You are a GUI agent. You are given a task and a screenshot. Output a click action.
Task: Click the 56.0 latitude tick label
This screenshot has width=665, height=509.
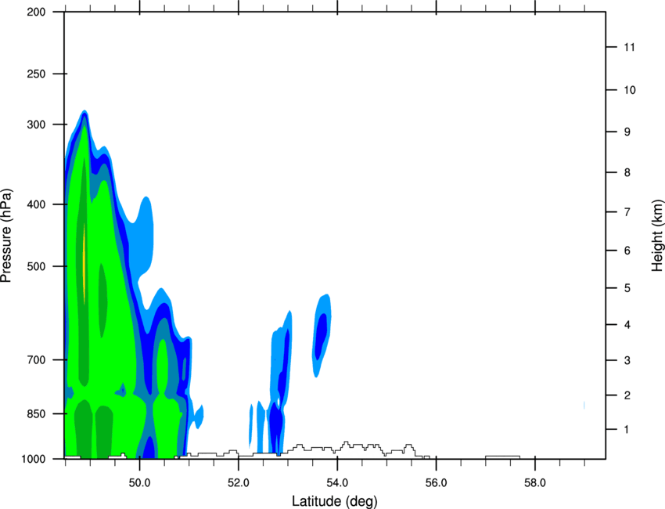(x=436, y=483)
